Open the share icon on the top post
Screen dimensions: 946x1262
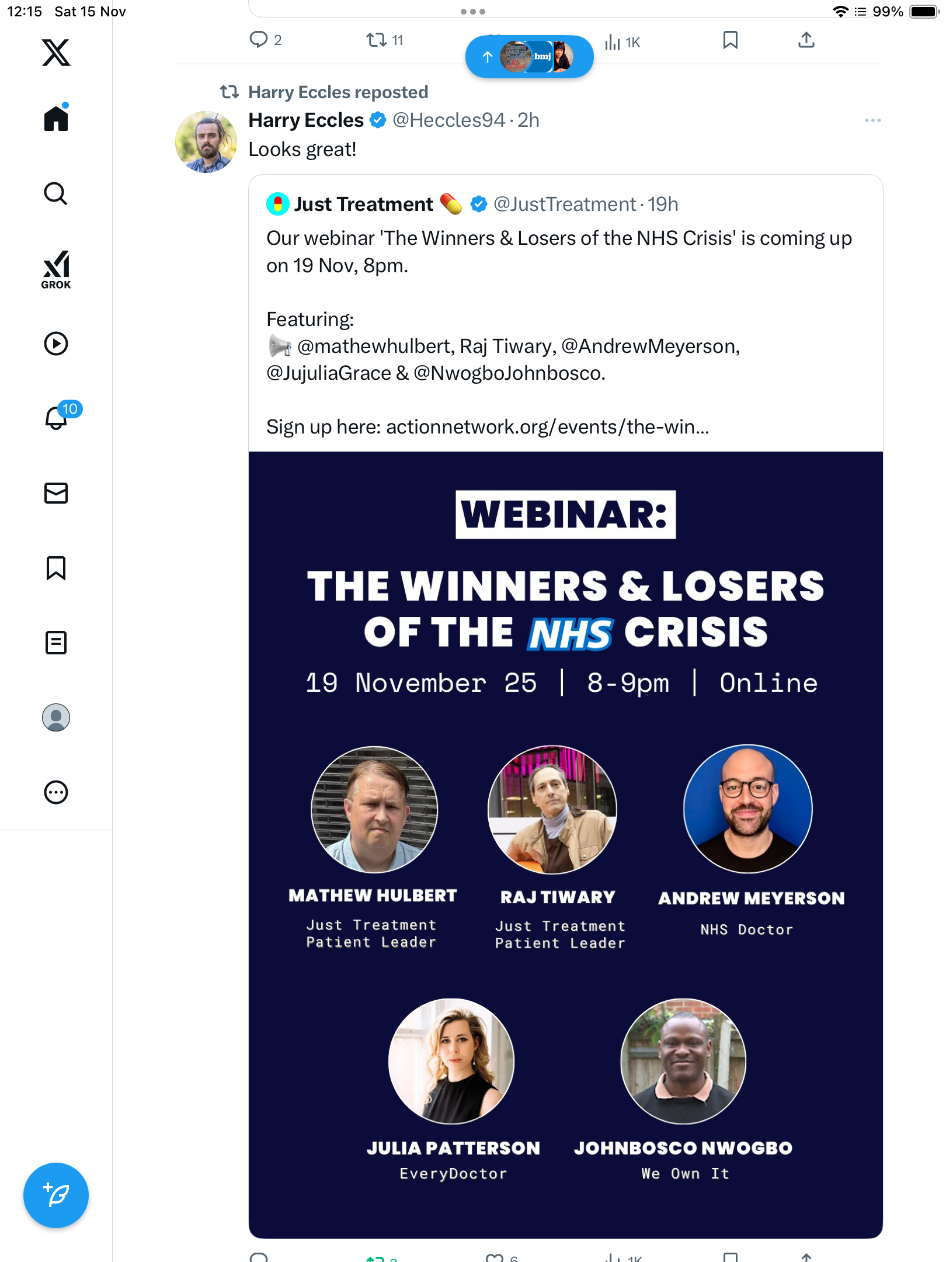(806, 40)
